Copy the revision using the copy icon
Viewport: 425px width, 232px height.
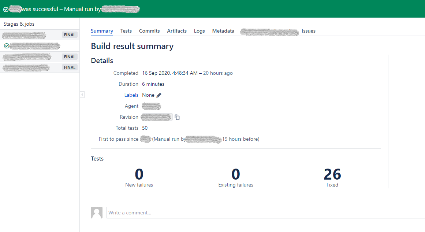point(177,117)
